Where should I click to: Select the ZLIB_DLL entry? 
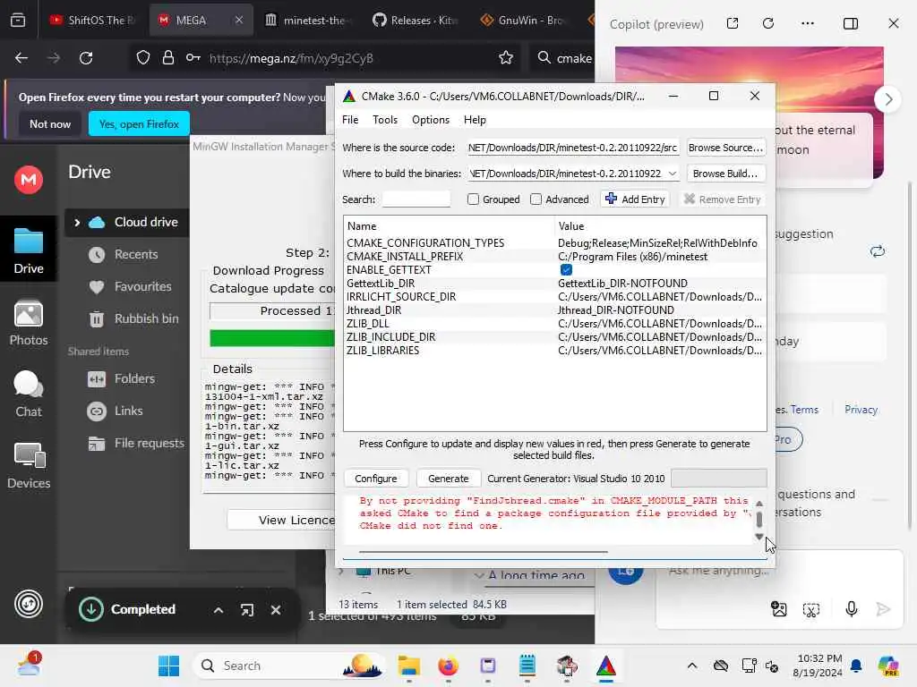[555, 324]
